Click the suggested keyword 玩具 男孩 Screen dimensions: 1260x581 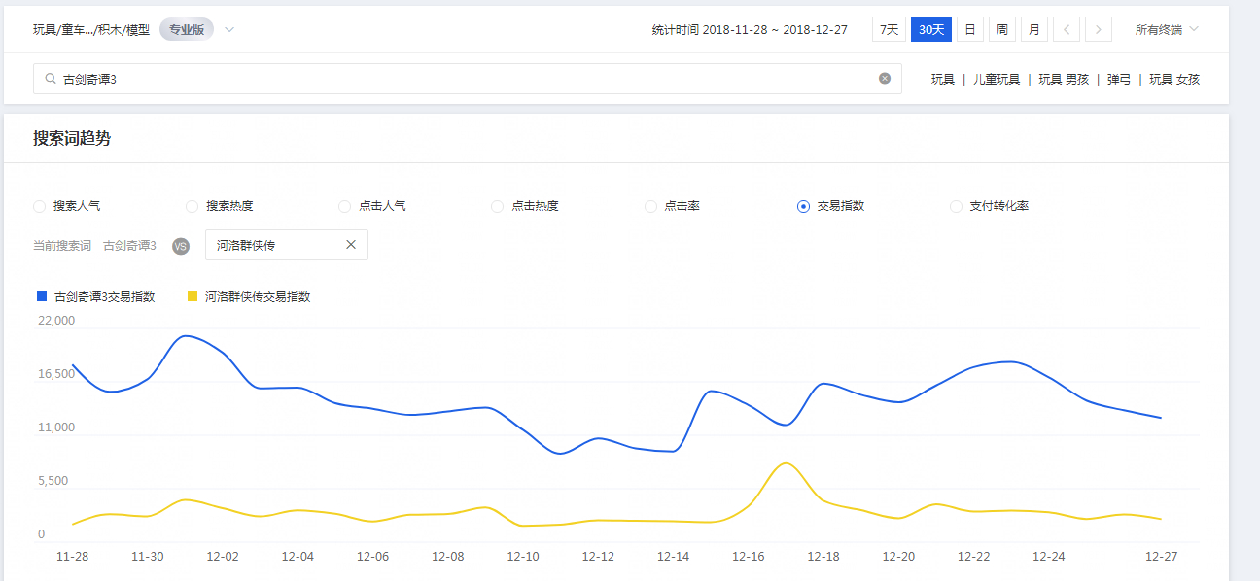tap(1064, 80)
